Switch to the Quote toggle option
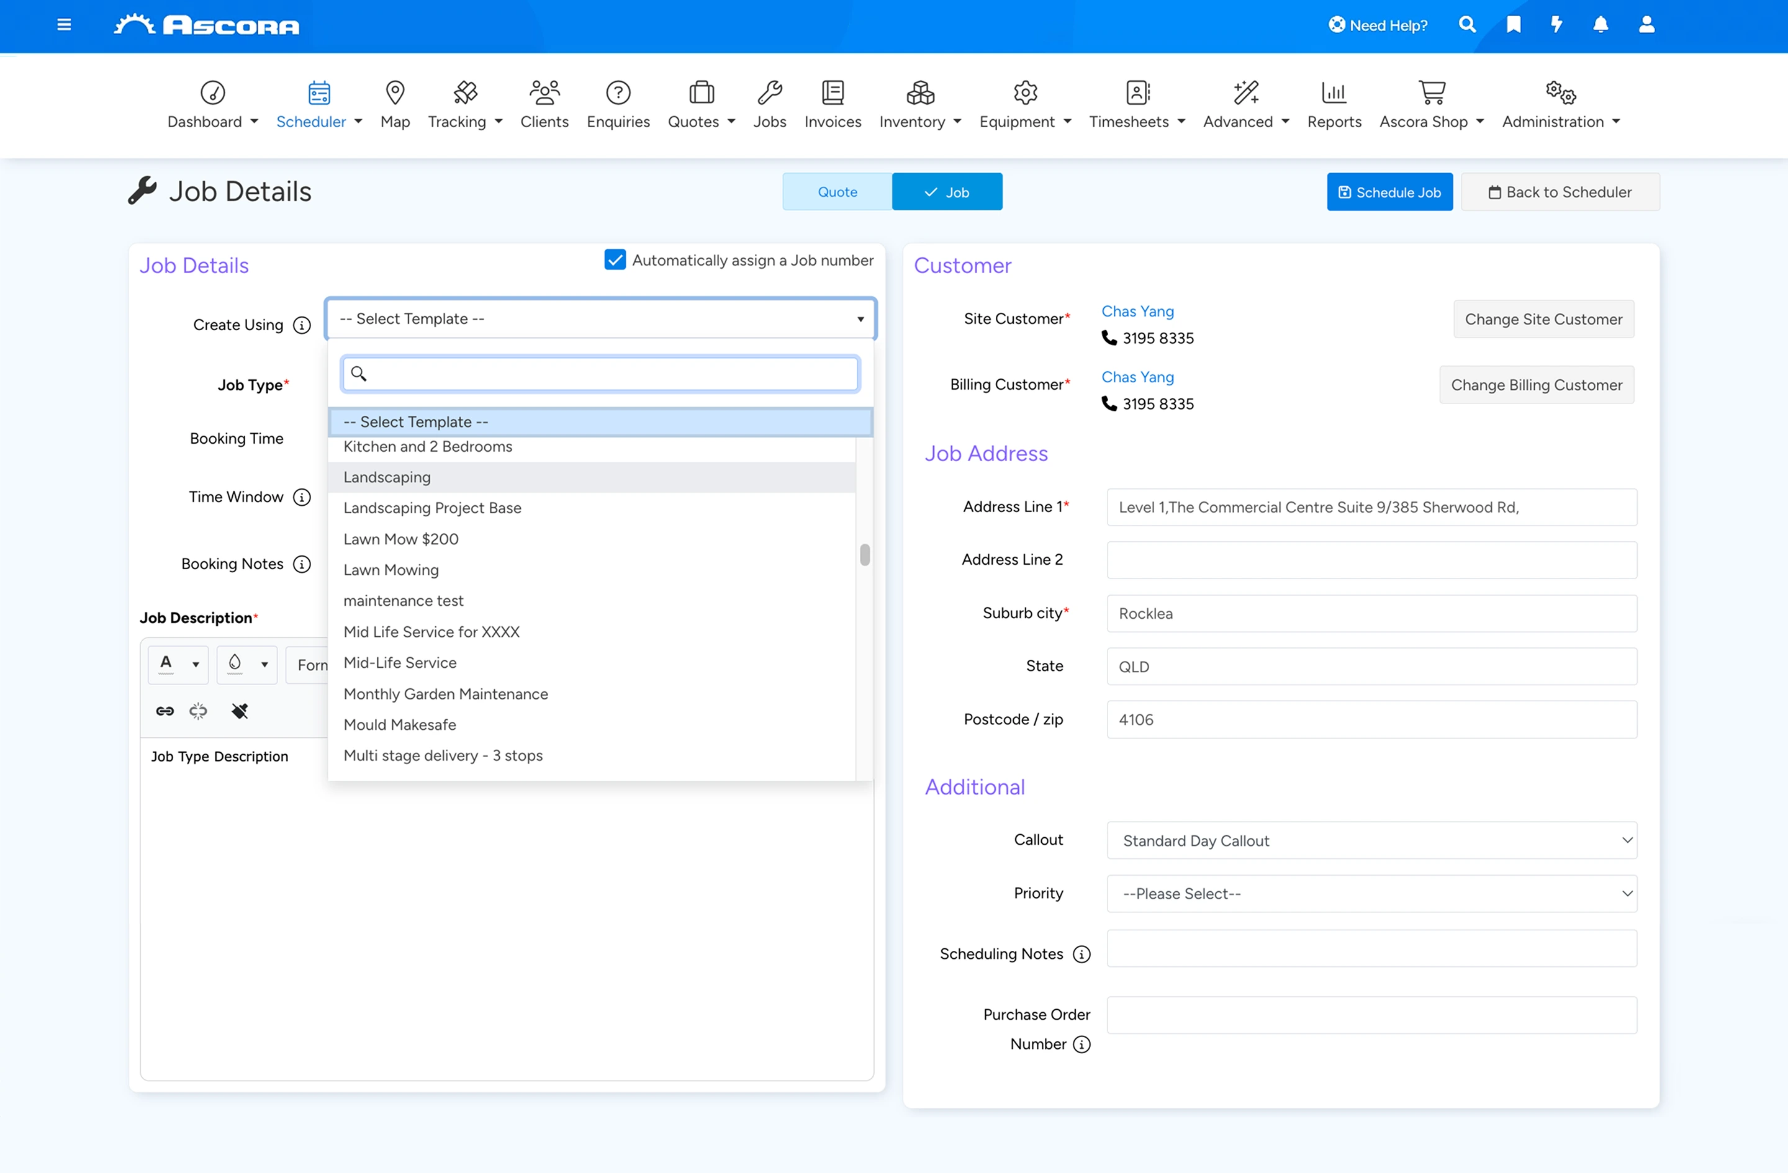This screenshot has height=1173, width=1788. click(837, 192)
